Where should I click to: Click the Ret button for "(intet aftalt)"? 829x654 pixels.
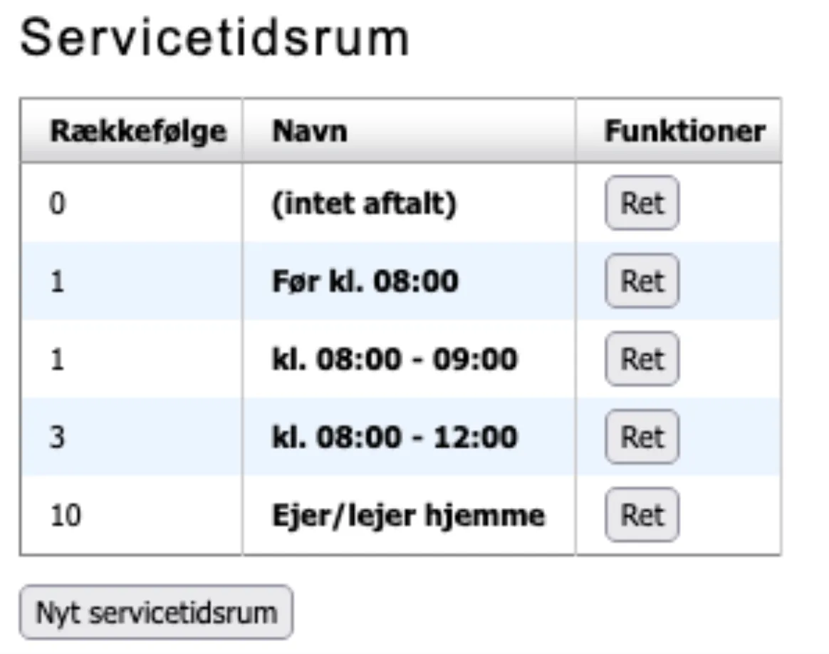(641, 203)
